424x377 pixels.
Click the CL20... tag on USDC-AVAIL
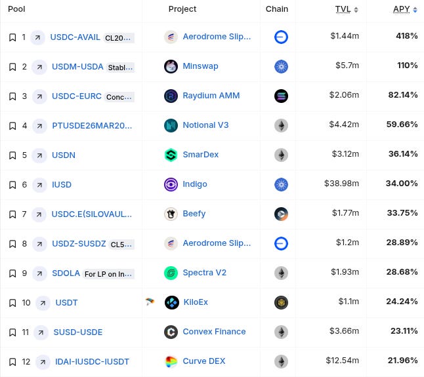[118, 38]
